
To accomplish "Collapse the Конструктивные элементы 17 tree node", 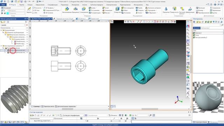I will pyautogui.click(x=1, y=46).
